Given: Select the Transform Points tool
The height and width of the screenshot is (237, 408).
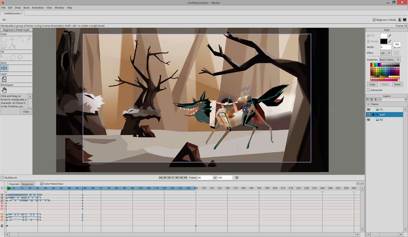Looking at the screenshot, I should tap(12, 39).
